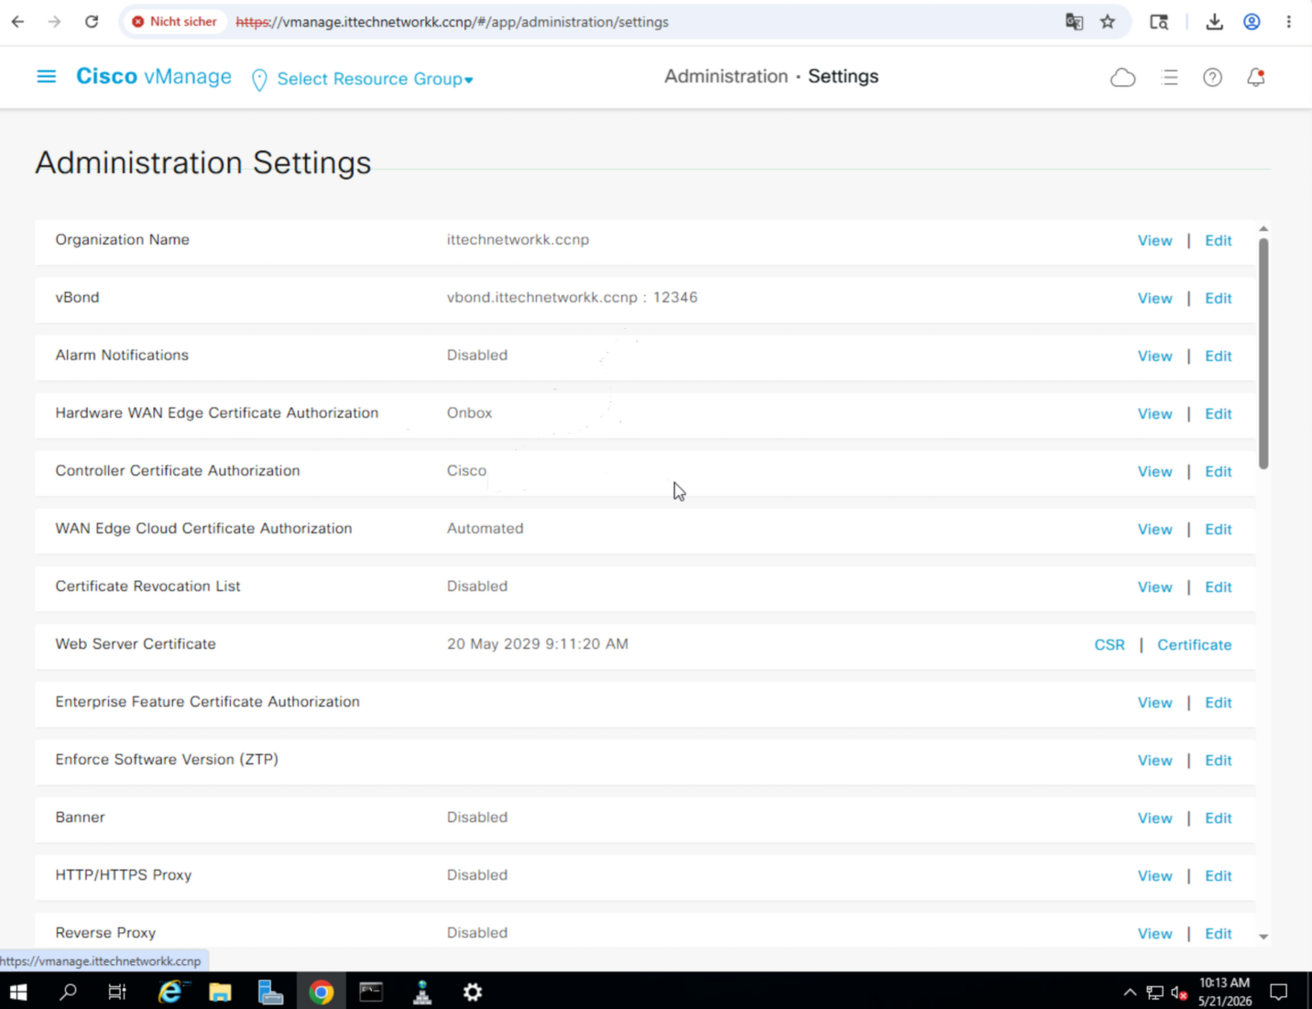Show hidden system tray icons

click(1130, 993)
